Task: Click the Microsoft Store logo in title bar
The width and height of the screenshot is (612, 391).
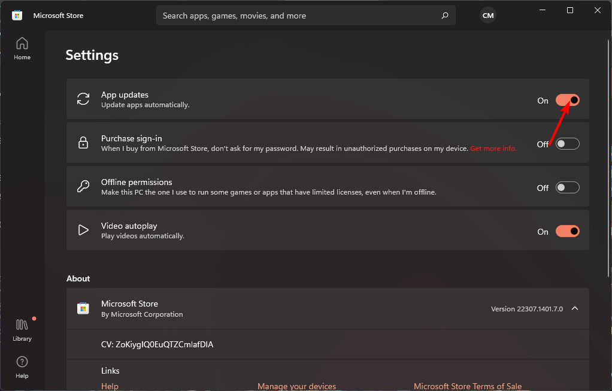Action: (17, 16)
